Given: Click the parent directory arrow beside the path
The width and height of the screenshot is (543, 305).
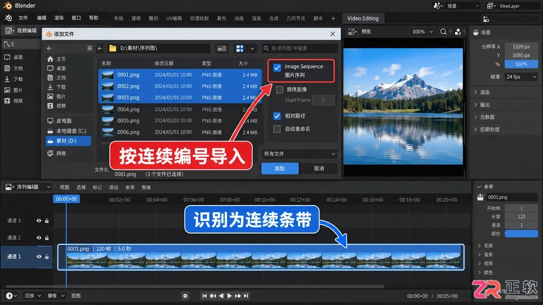Looking at the screenshot, I should (100, 48).
